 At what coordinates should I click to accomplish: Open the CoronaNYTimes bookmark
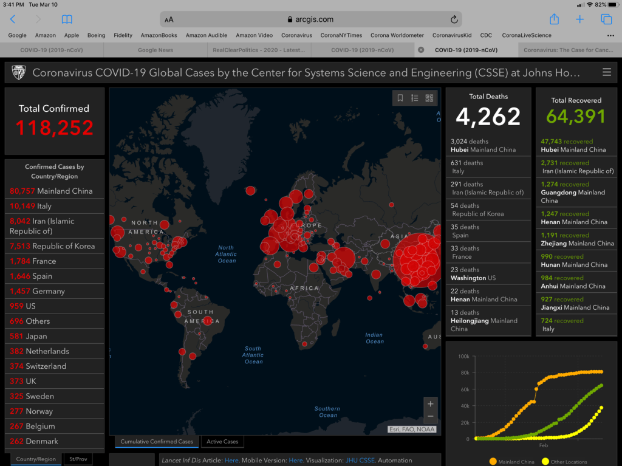click(x=342, y=35)
